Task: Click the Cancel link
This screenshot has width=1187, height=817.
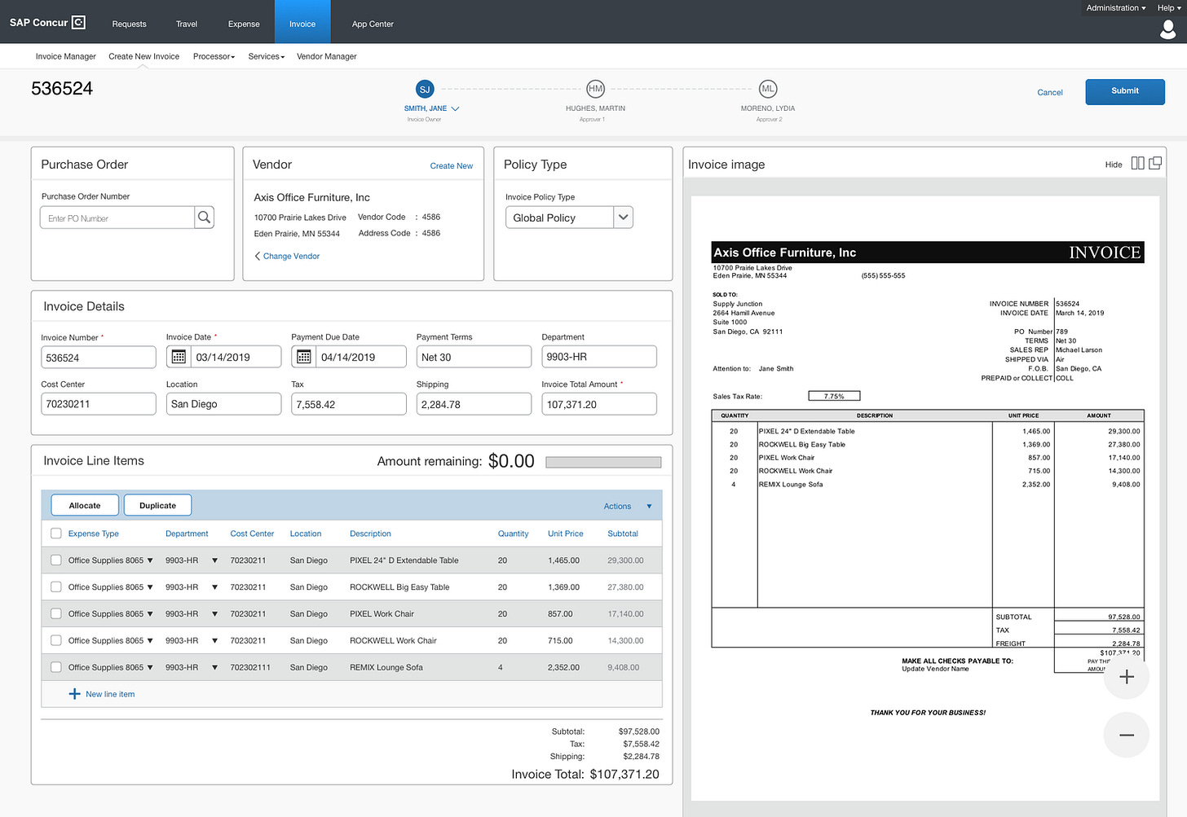Action: tap(1050, 92)
